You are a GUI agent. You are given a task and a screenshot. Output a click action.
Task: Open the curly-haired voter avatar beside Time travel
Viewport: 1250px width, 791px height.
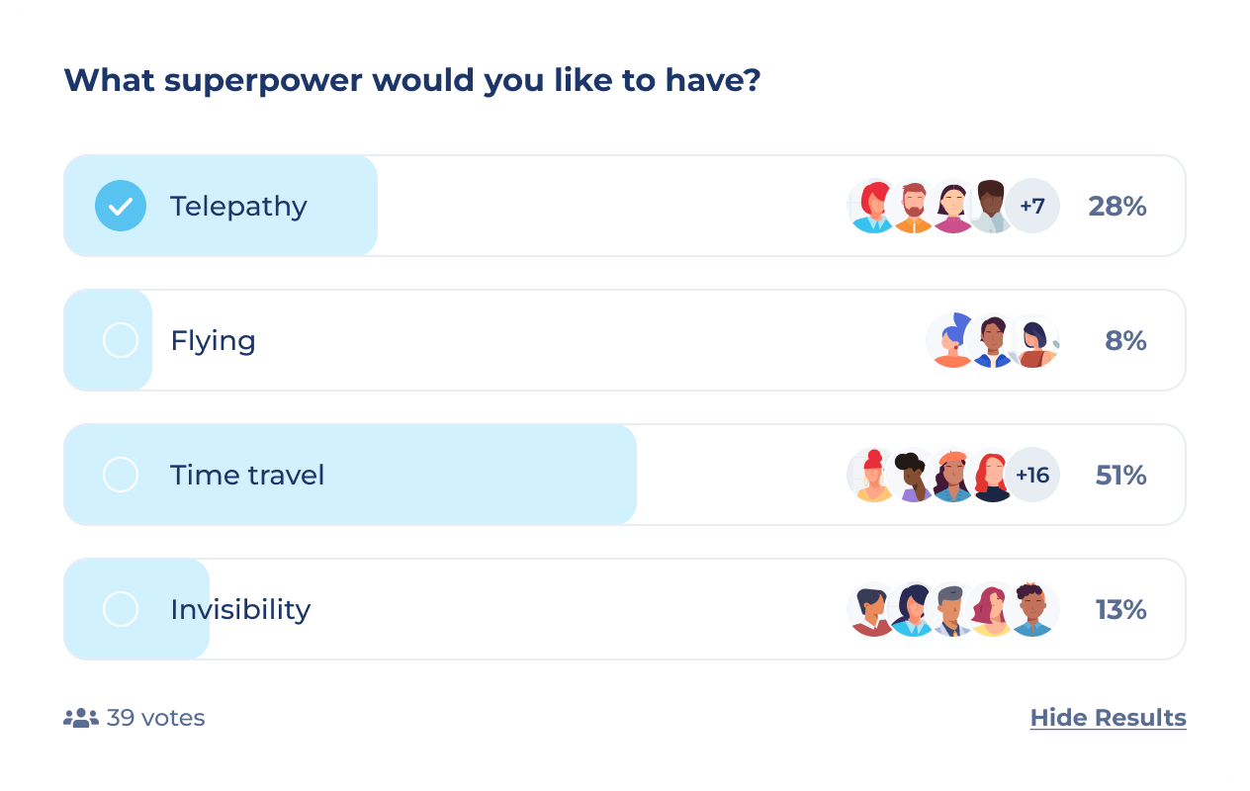click(x=912, y=475)
